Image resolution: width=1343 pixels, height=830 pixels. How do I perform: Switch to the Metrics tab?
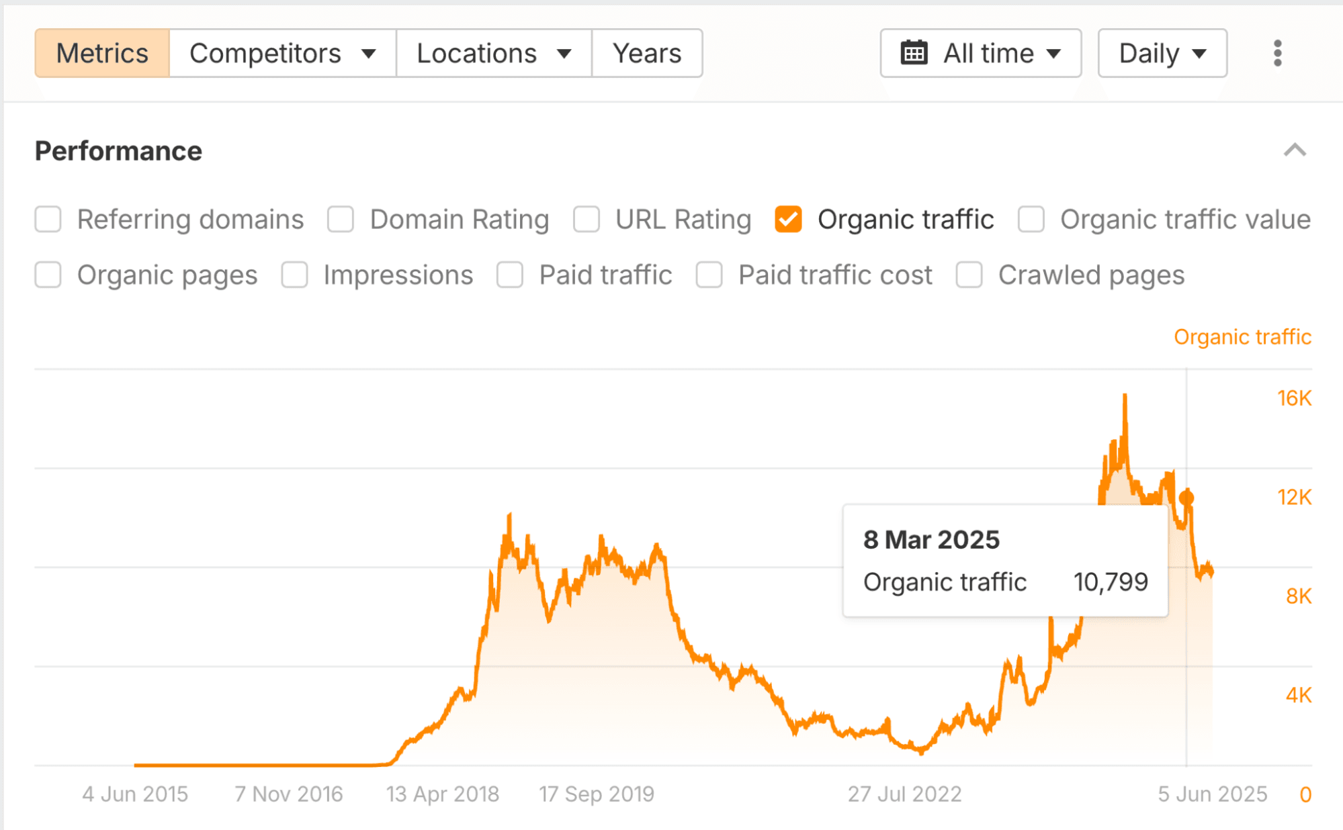click(102, 53)
